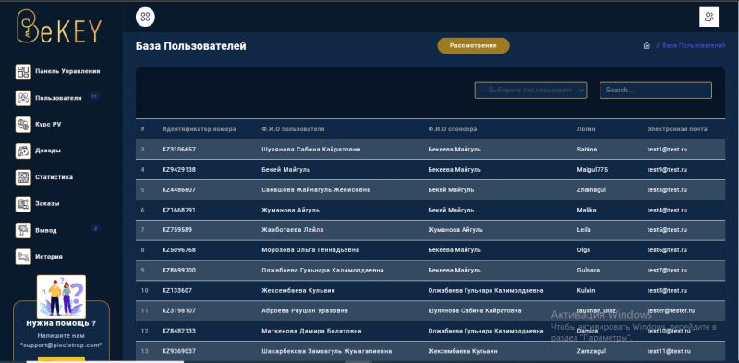
Task: Select identifier KZ4486607
Action: tap(178, 190)
